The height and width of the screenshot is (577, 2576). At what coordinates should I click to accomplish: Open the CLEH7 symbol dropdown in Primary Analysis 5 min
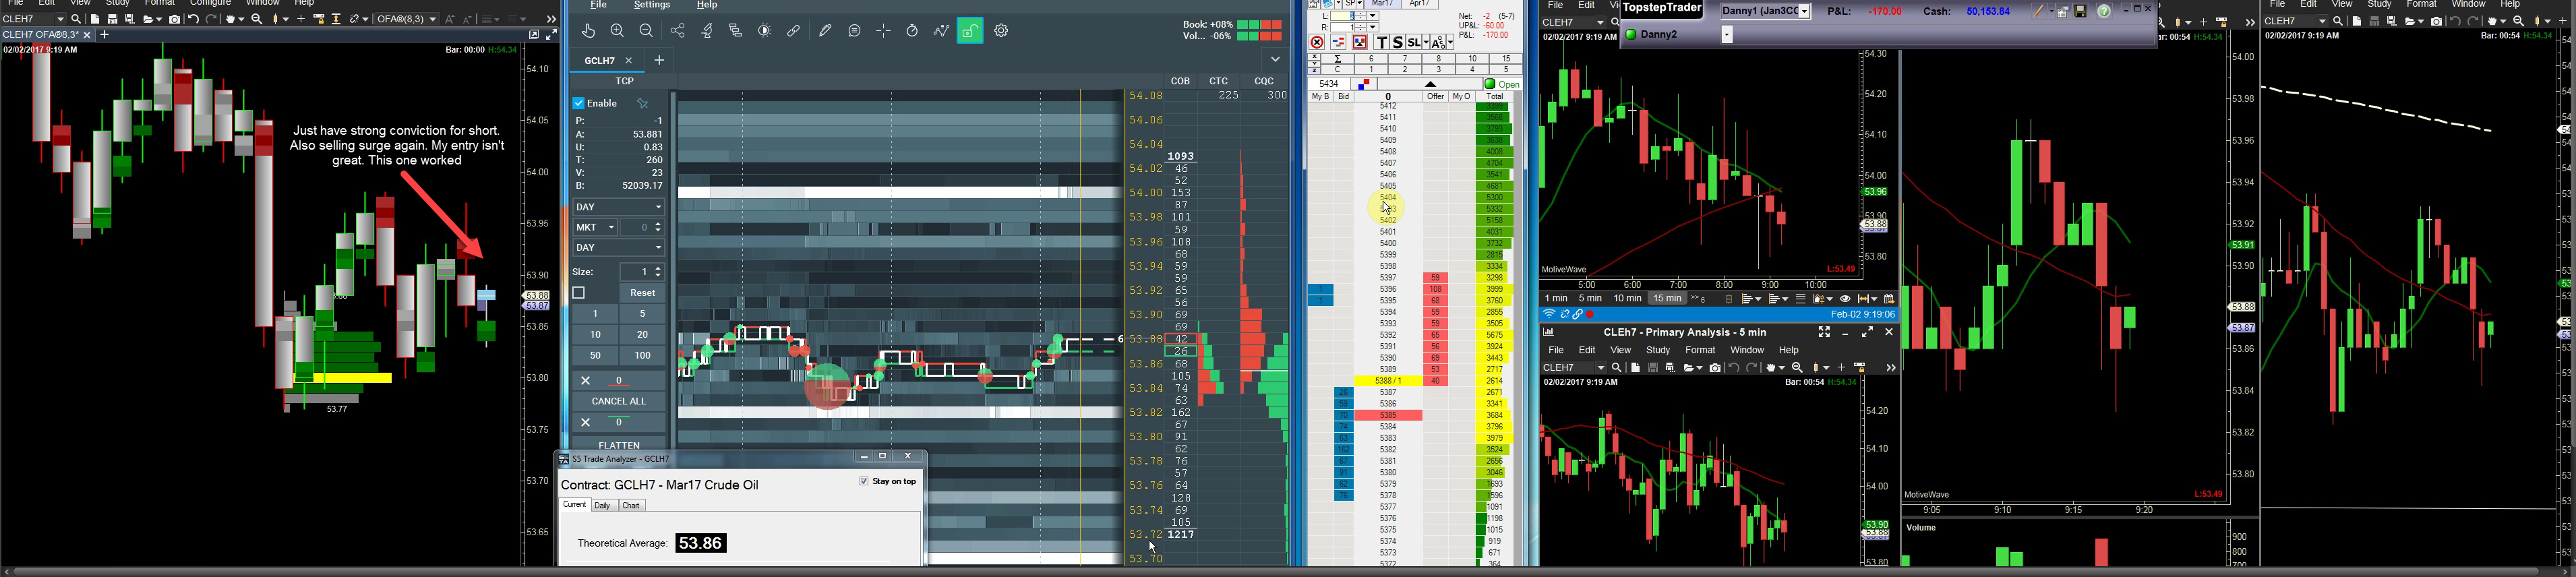tap(1601, 368)
